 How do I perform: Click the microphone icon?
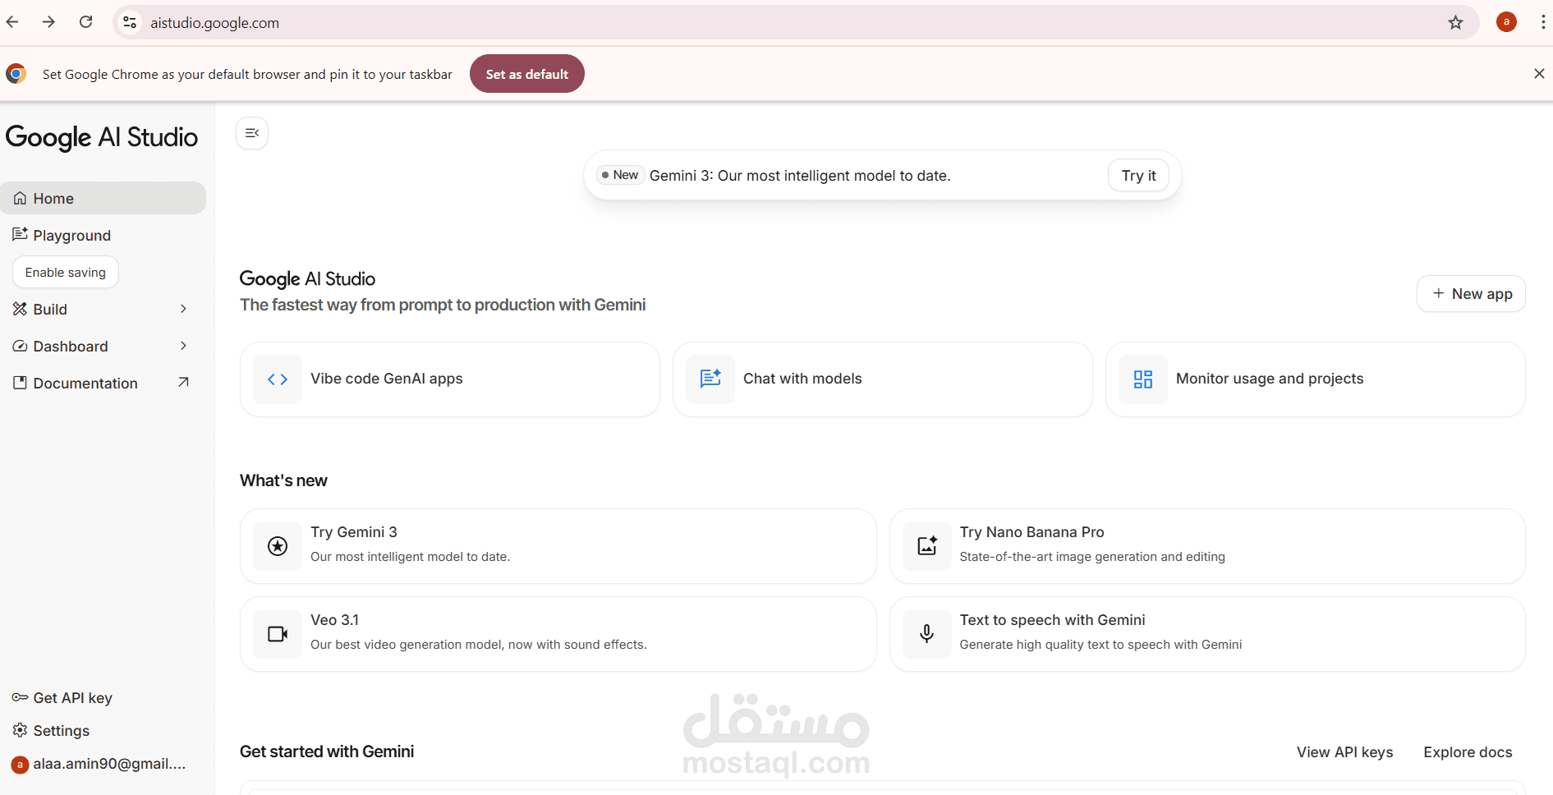pos(927,634)
